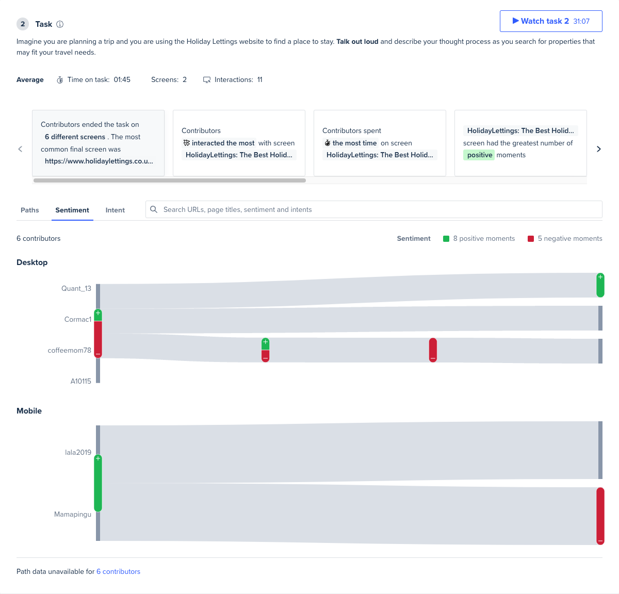Click the magnifier icon in the search bar
619x594 pixels.
pos(154,209)
